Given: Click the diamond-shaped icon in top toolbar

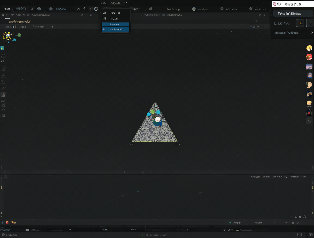Looking at the screenshot, I should coord(85,9).
